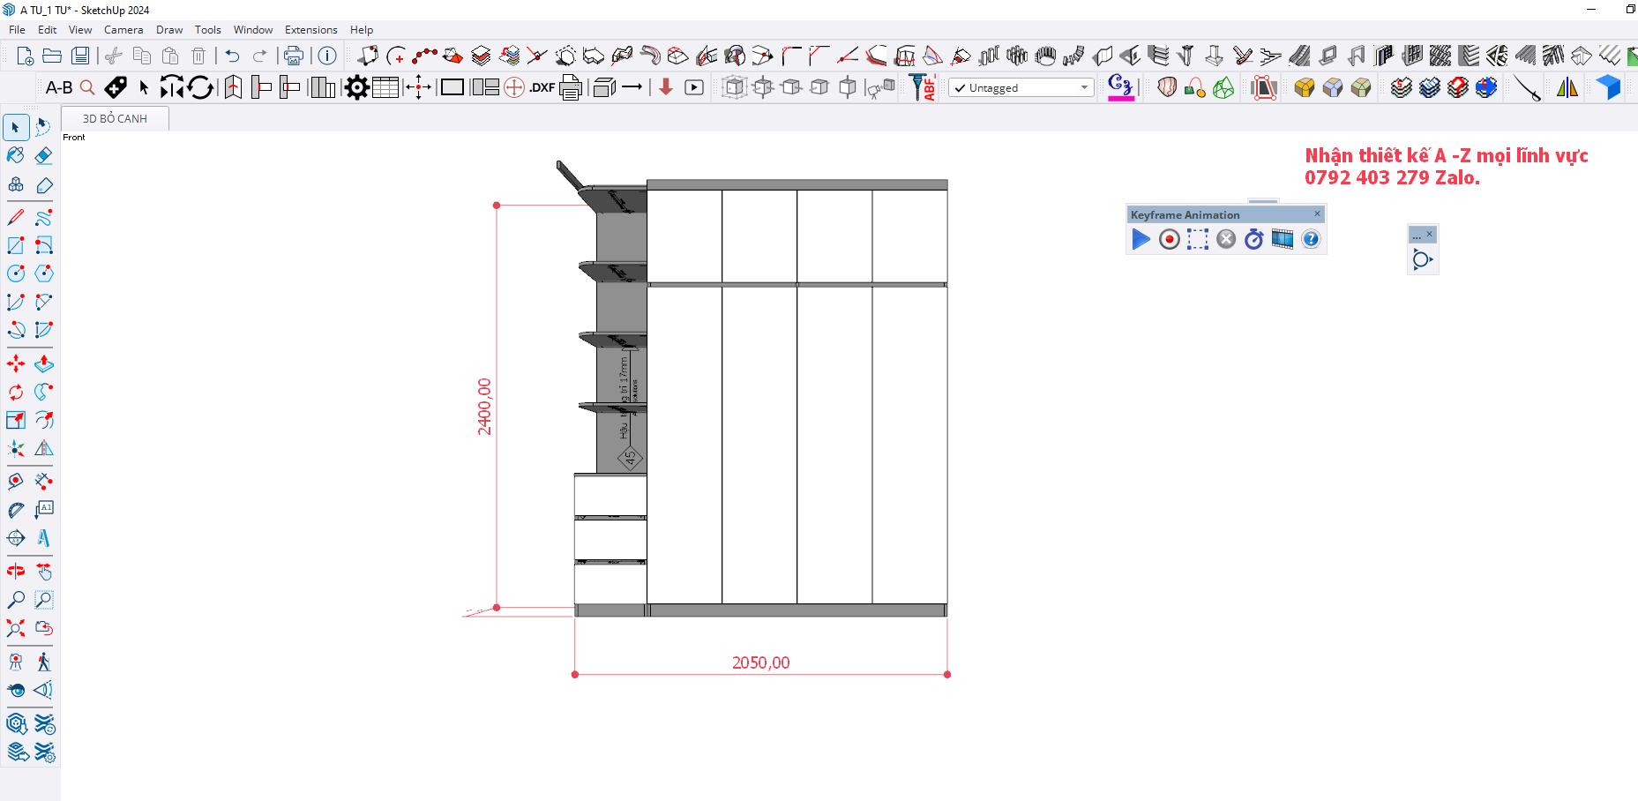This screenshot has height=801, width=1638.
Task: Open the Extensions menu
Action: [310, 30]
